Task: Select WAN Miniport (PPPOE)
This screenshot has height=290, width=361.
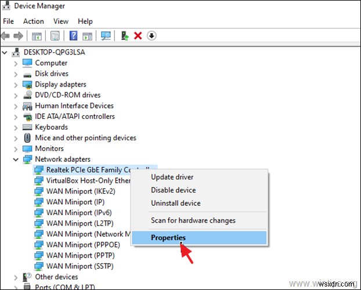Action: click(x=83, y=245)
